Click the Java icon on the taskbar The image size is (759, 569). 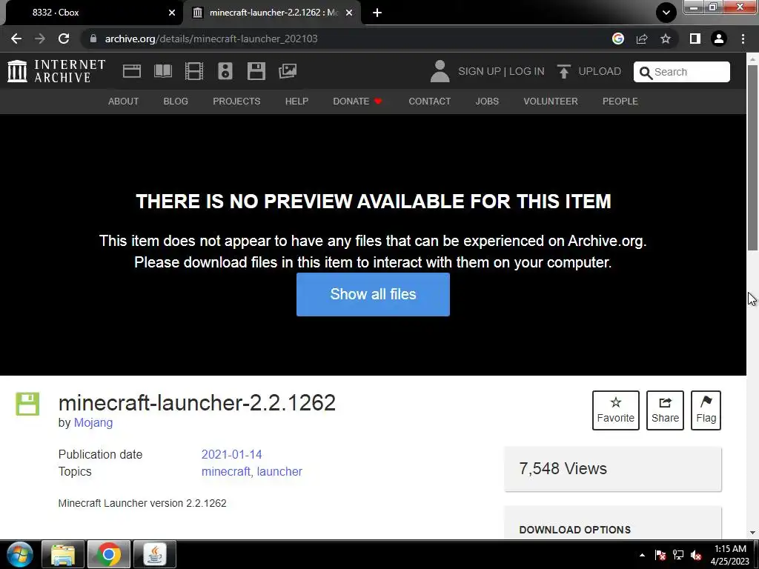pos(154,554)
